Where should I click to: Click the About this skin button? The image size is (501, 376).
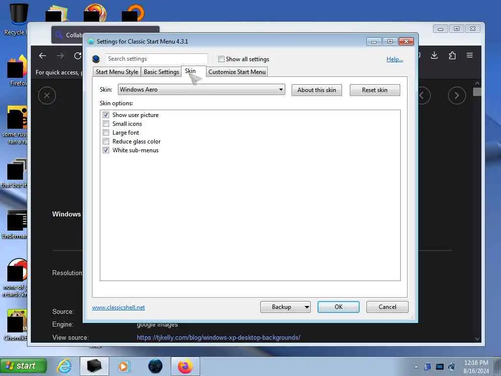point(317,90)
